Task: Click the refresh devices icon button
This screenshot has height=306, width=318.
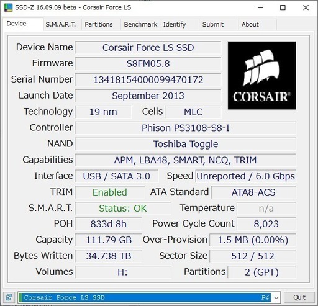Action: [9, 297]
